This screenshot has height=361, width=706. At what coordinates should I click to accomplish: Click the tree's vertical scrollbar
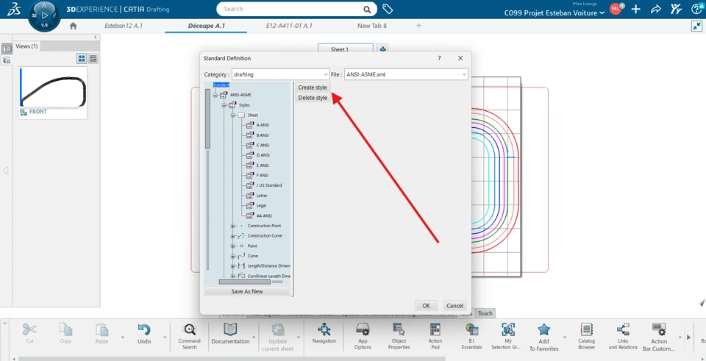pyautogui.click(x=207, y=119)
